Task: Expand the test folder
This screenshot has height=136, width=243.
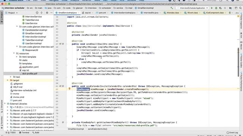Action: pos(11,77)
